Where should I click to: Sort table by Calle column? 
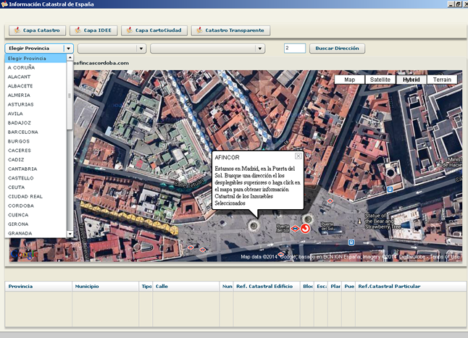pos(186,287)
